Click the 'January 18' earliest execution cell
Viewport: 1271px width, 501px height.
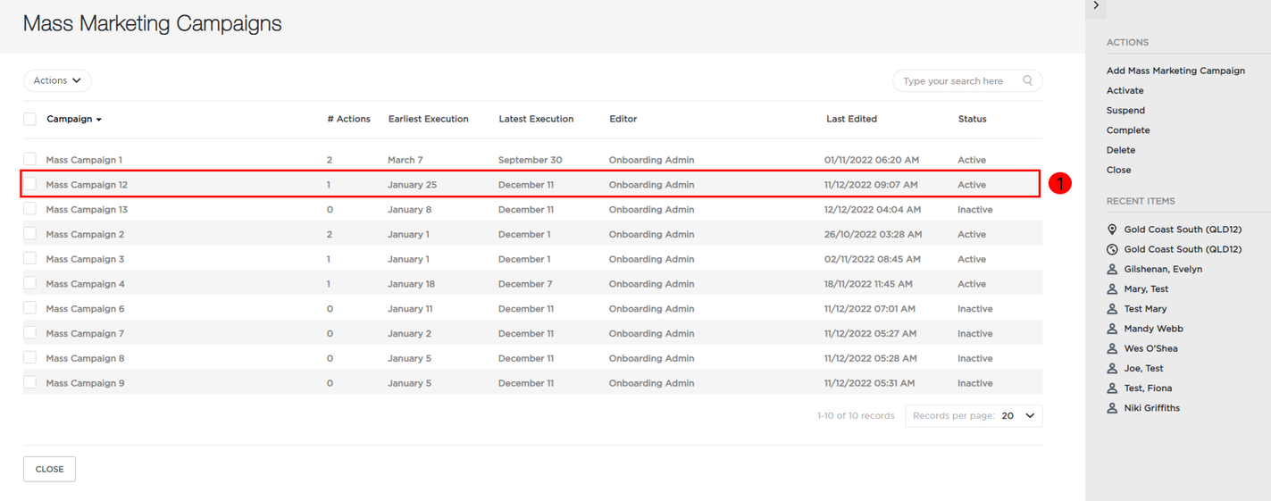[x=411, y=284]
